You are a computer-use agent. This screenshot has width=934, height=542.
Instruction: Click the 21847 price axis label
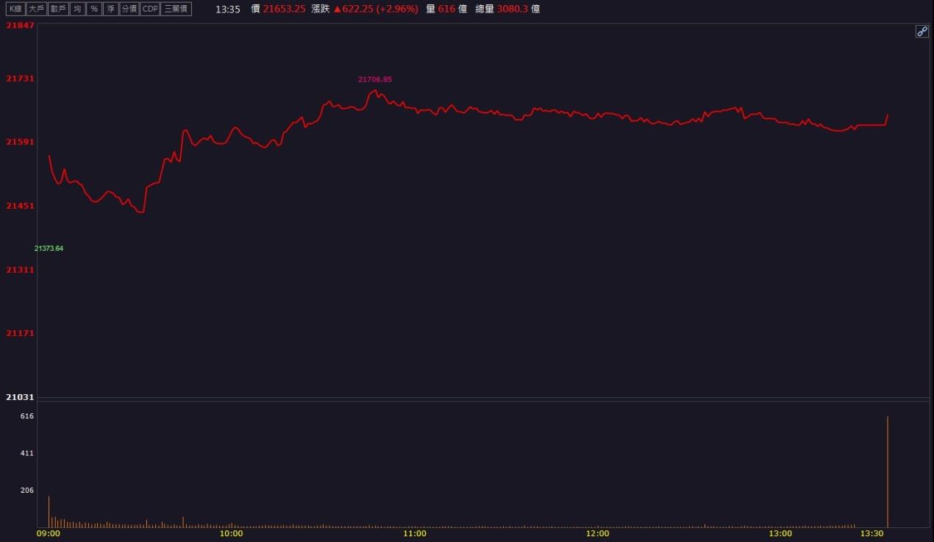pos(20,25)
